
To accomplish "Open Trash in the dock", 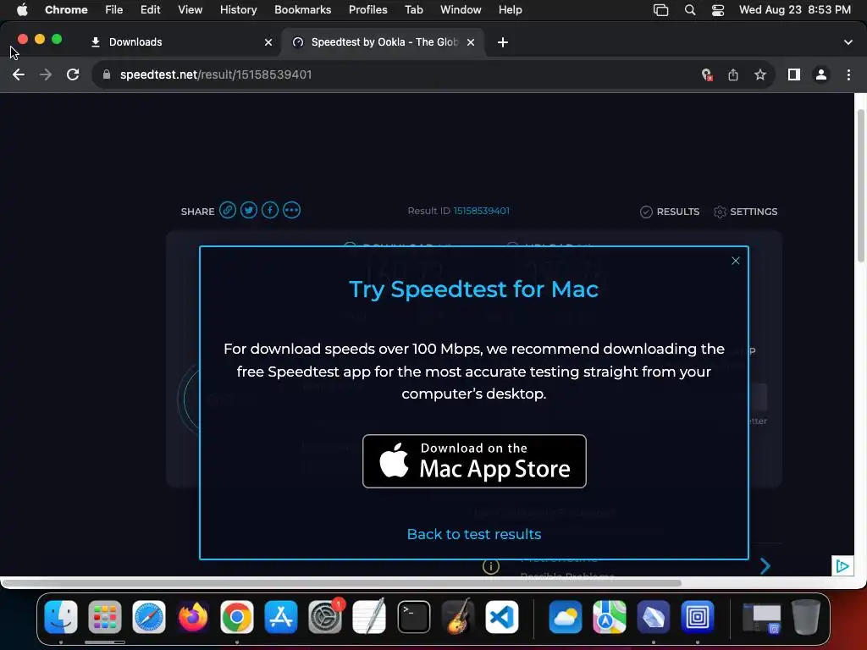I will (806, 617).
